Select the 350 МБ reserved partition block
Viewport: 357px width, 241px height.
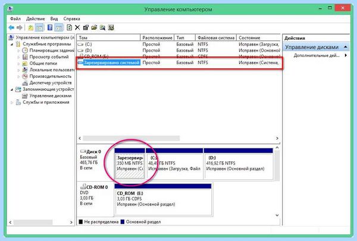pos(130,164)
